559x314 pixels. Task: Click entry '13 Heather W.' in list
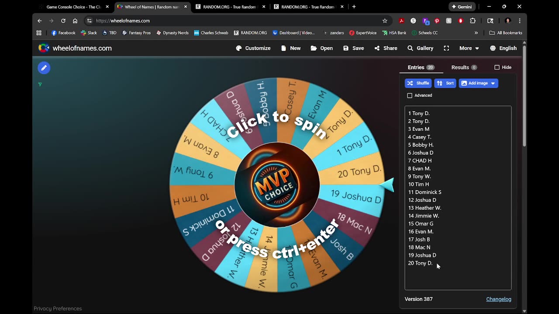(424, 208)
